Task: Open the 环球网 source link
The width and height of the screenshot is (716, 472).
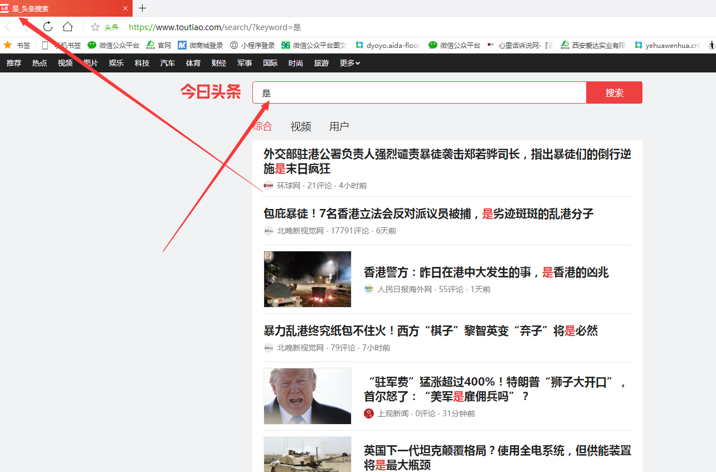Action: [289, 186]
